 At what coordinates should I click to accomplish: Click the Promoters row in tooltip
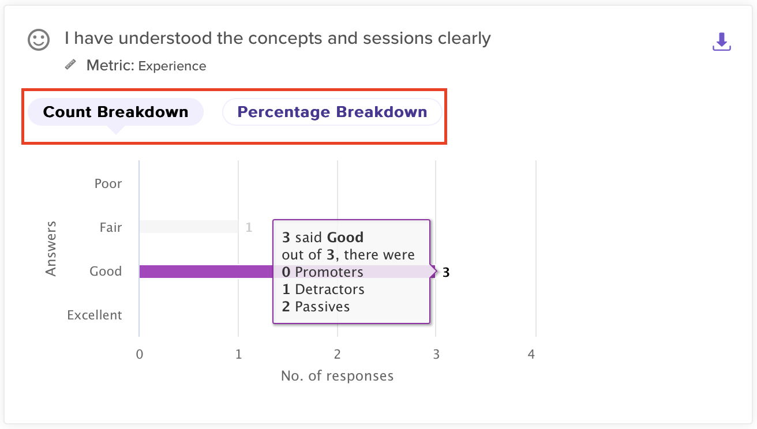click(323, 272)
